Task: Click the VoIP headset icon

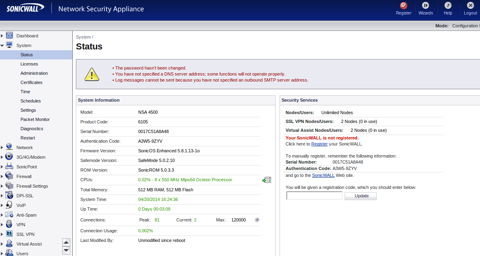Action: [10, 205]
